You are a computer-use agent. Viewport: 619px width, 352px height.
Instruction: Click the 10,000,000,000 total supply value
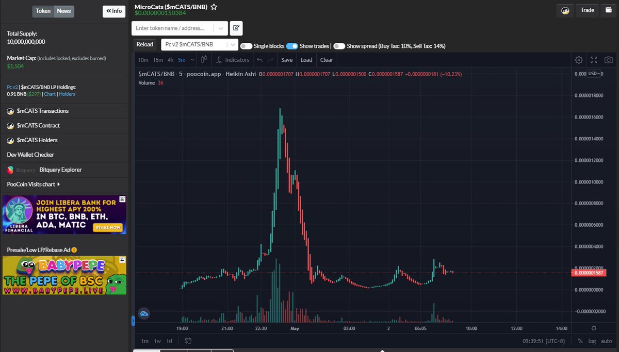[26, 42]
